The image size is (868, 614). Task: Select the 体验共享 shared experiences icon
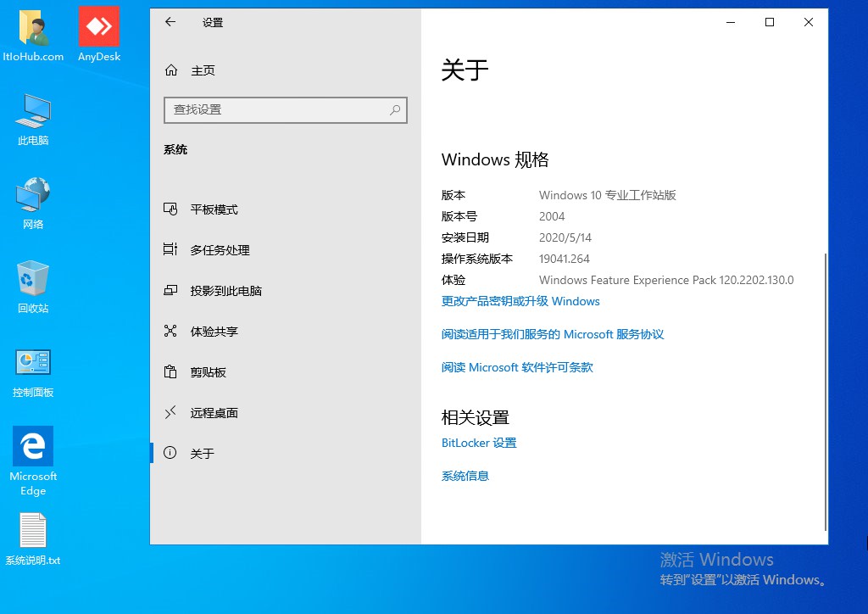tap(170, 331)
